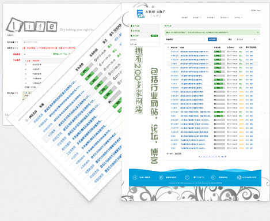
Task: Open the filter dropdown beside the blue button
Action: (246, 39)
